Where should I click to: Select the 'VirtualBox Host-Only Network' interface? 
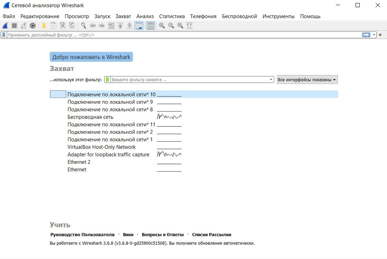pos(101,147)
